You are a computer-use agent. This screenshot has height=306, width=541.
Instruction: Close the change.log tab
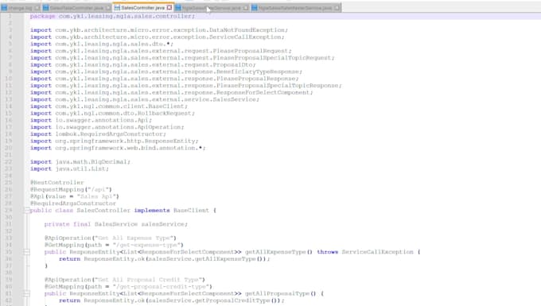pos(37,8)
